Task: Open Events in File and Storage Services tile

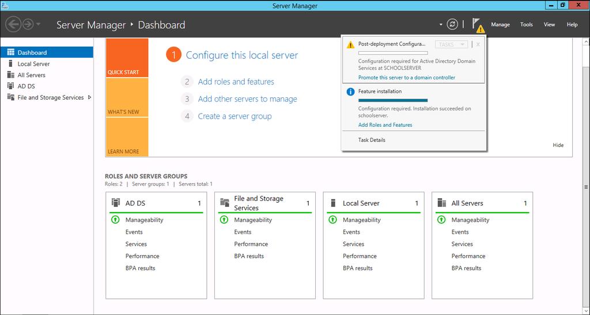Action: pos(243,232)
